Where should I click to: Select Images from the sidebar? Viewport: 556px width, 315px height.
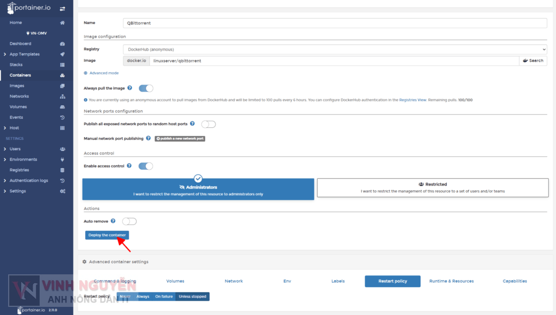(22, 85)
